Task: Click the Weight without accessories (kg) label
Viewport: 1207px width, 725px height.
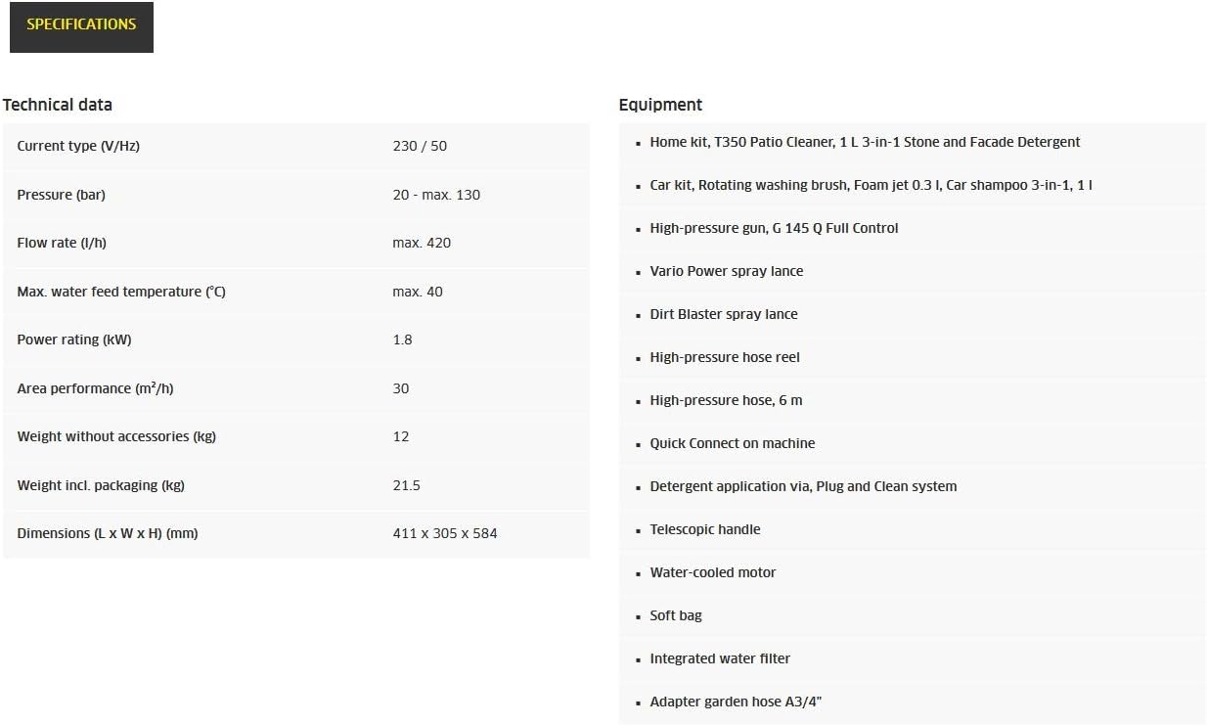Action: pyautogui.click(x=116, y=436)
